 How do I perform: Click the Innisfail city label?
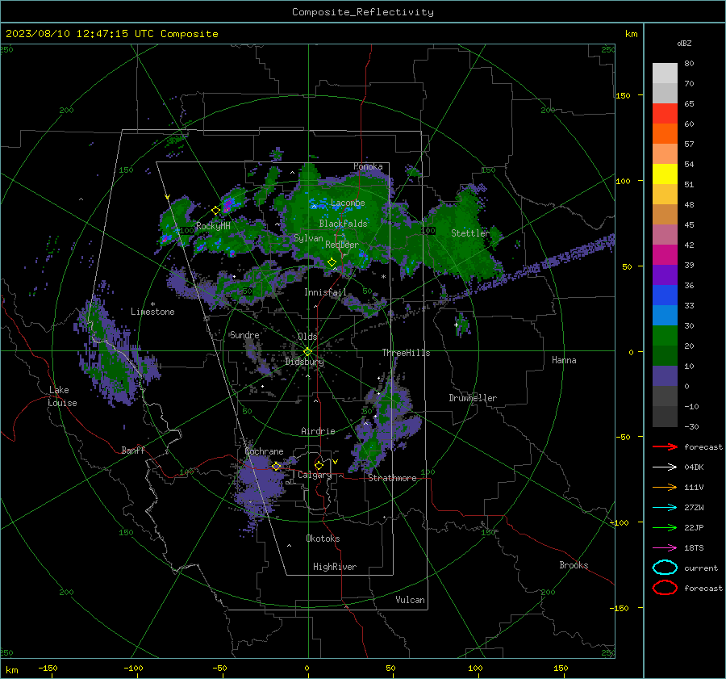[x=325, y=292]
